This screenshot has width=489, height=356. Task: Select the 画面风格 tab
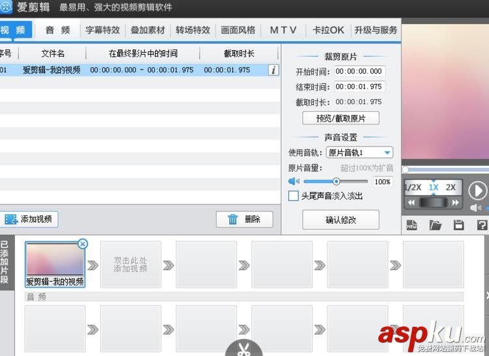[238, 30]
